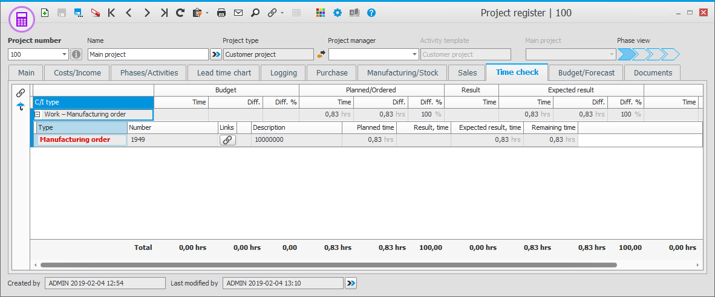Delete the current project record

pyautogui.click(x=96, y=13)
